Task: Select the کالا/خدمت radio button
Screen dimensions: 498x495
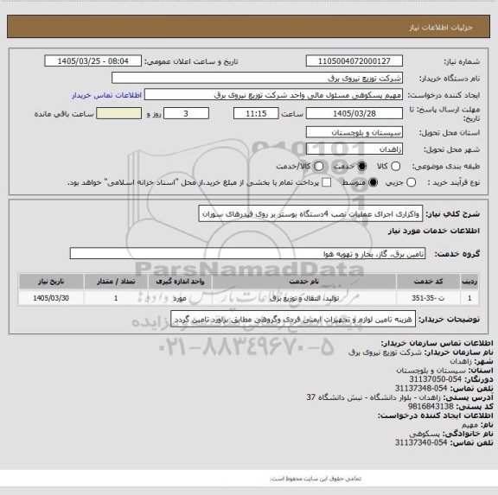Action: [x=318, y=166]
